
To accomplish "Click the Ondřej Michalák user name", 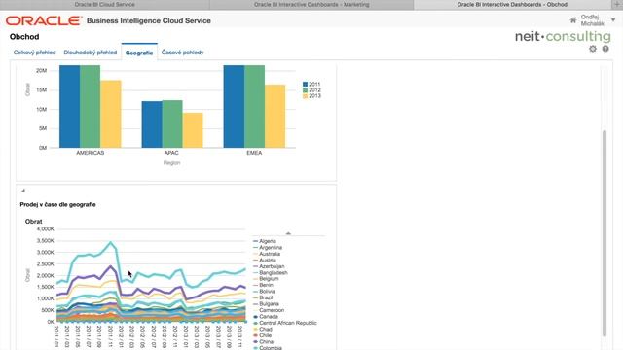I will (x=593, y=20).
